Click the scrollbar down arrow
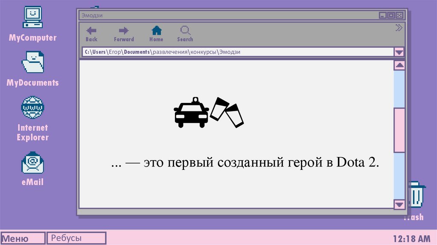 click(399, 204)
